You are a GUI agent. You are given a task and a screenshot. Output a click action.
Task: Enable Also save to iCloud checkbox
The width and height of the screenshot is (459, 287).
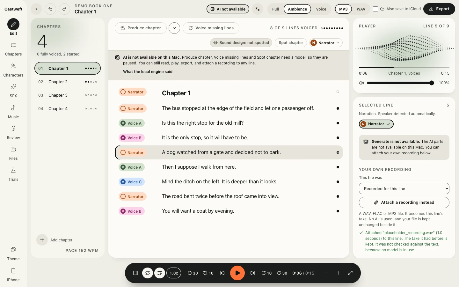(375, 9)
